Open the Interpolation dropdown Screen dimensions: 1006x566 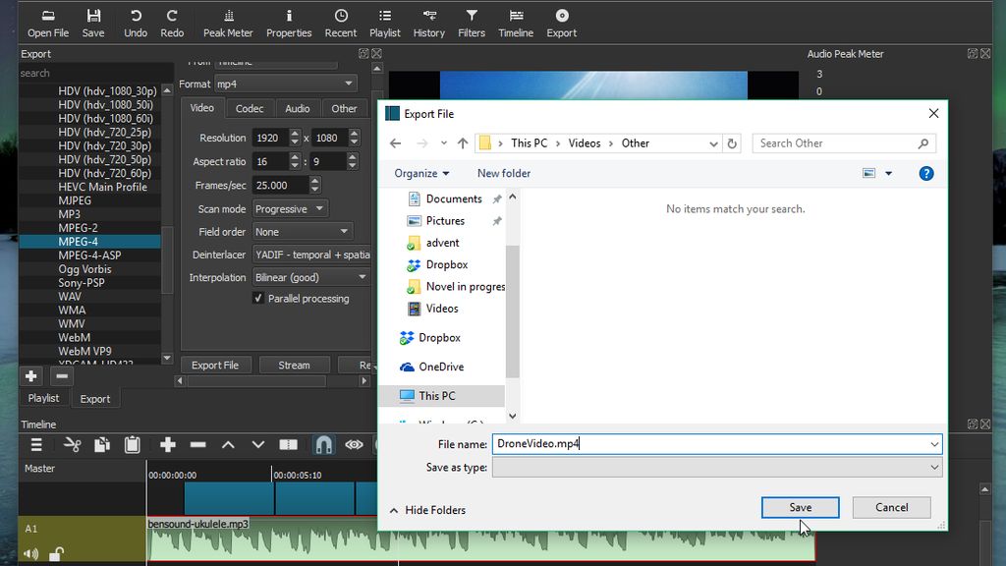point(310,277)
